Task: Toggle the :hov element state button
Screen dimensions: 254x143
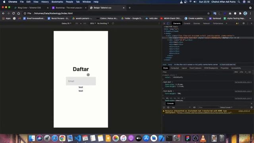Action: coord(236,72)
